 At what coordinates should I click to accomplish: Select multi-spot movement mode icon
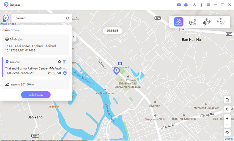tap(207, 22)
